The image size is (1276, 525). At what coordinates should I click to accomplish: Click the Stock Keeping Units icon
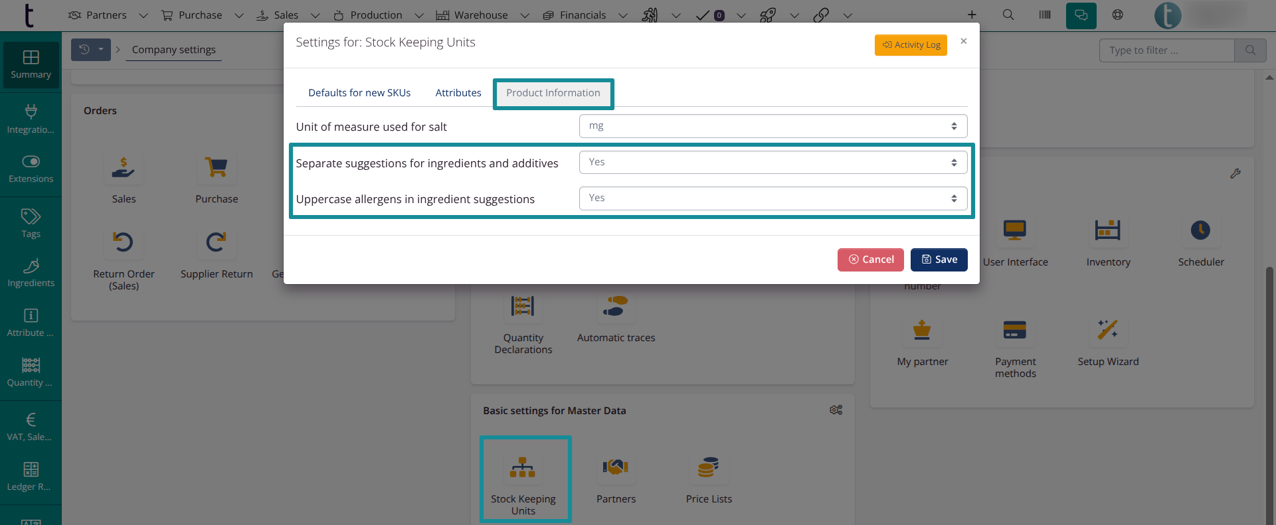pyautogui.click(x=523, y=468)
